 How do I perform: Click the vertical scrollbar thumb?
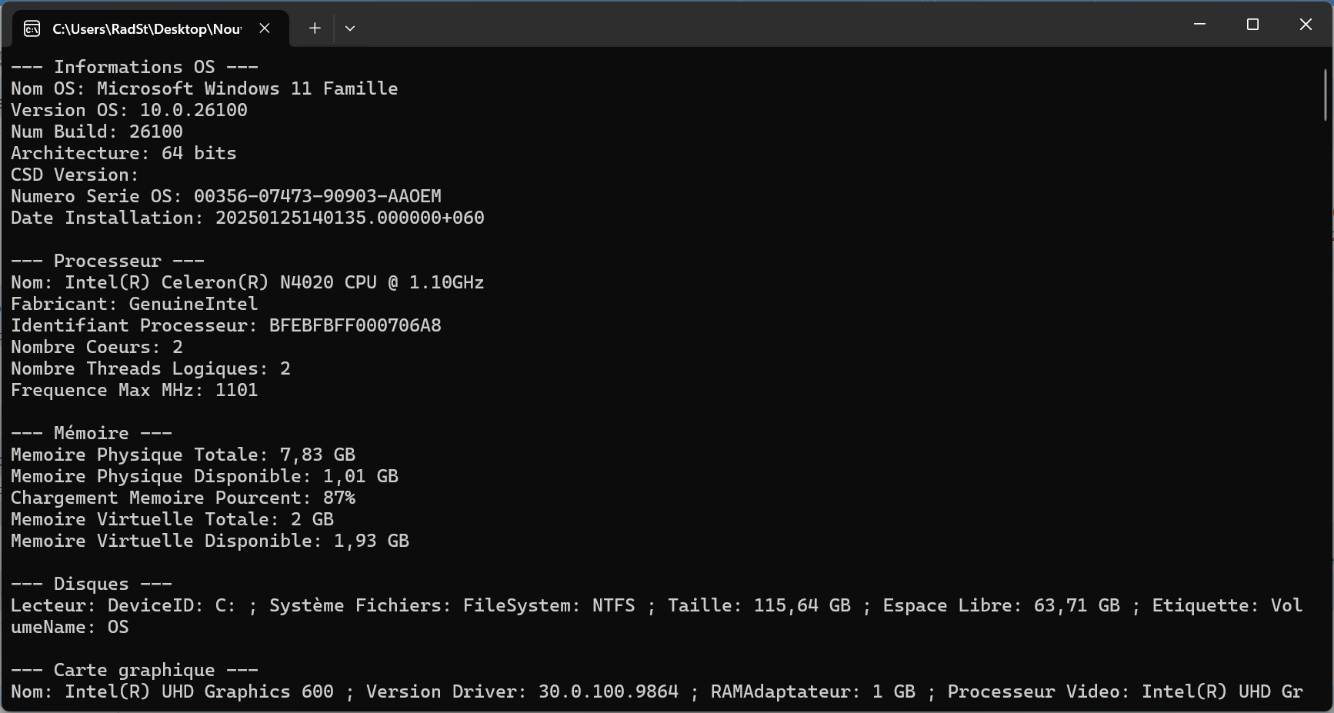[x=1326, y=95]
